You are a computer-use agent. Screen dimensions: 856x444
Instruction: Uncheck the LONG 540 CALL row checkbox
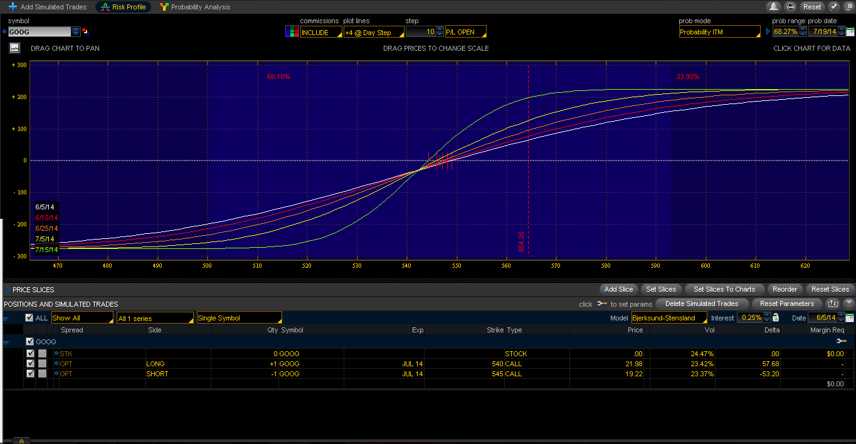click(x=30, y=364)
